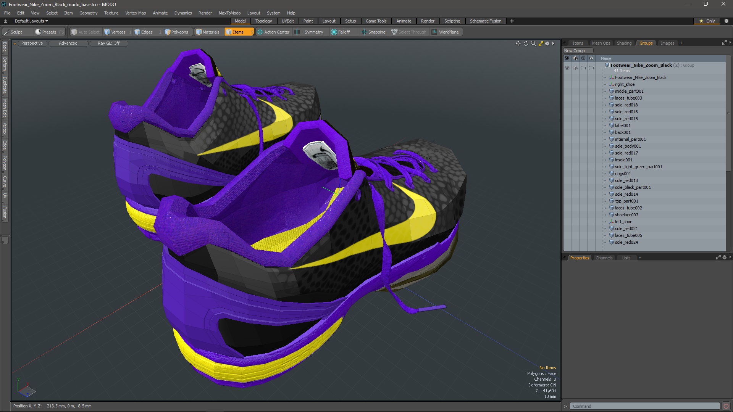The width and height of the screenshot is (733, 412).
Task: Open the WorkPlane options
Action: (x=446, y=32)
